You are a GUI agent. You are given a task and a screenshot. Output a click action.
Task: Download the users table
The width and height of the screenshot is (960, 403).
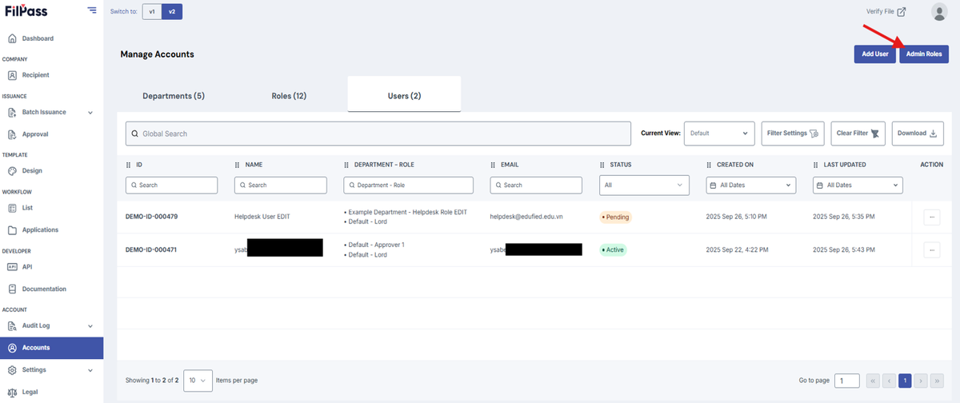(x=918, y=134)
